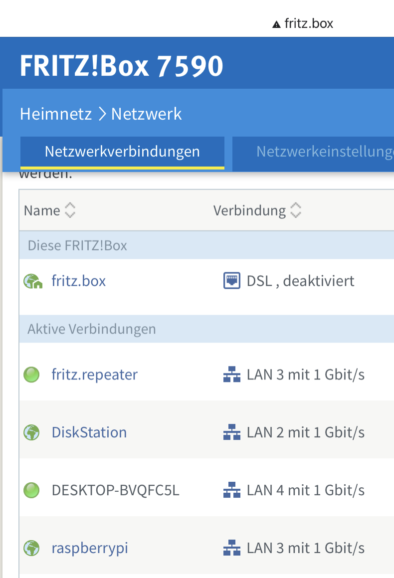Click the green status dot for fritz.repeater
Image resolution: width=394 pixels, height=578 pixels.
coord(31,375)
